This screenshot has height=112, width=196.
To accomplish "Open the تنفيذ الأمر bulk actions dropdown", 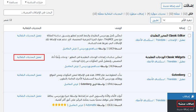I will point(177,20).
